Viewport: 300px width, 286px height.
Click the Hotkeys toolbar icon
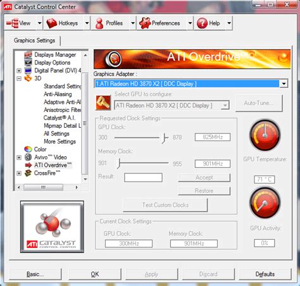[51, 23]
